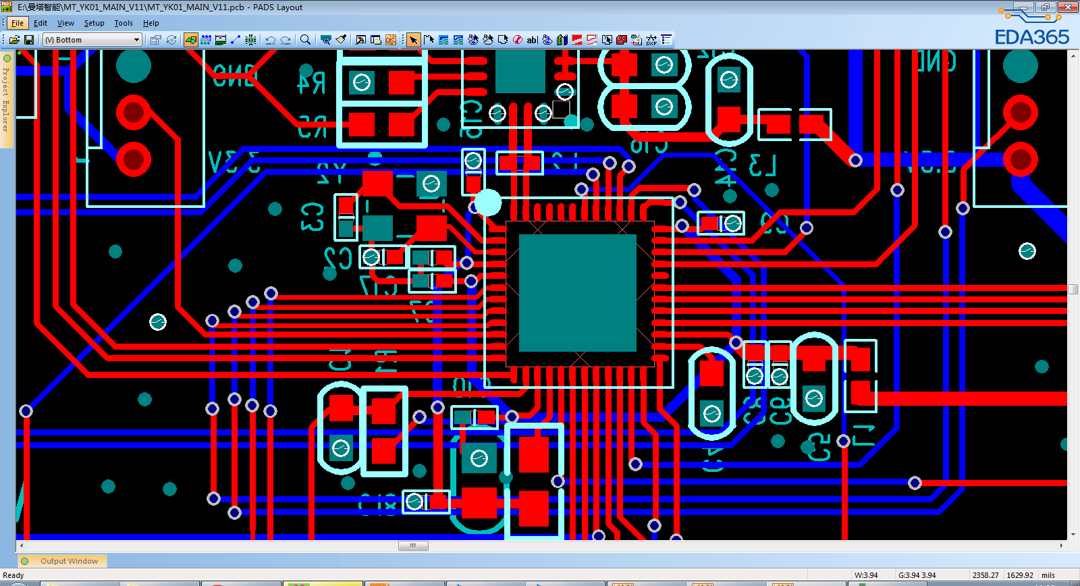
Task: Click the Redraw brush icon
Action: tap(341, 40)
